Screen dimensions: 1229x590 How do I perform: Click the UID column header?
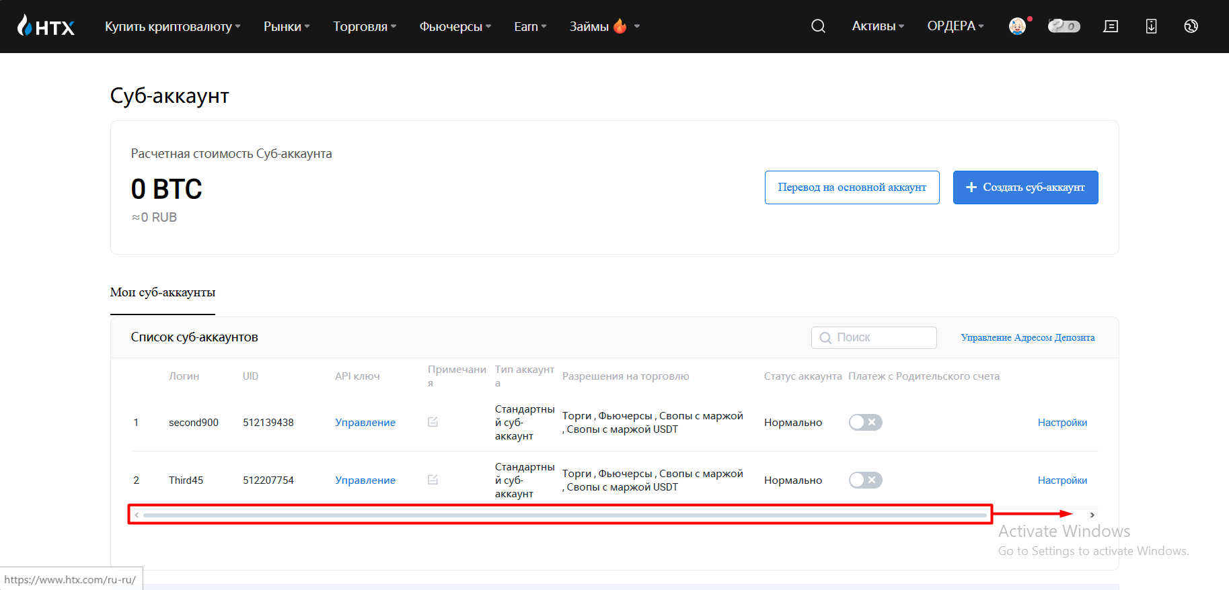click(250, 376)
